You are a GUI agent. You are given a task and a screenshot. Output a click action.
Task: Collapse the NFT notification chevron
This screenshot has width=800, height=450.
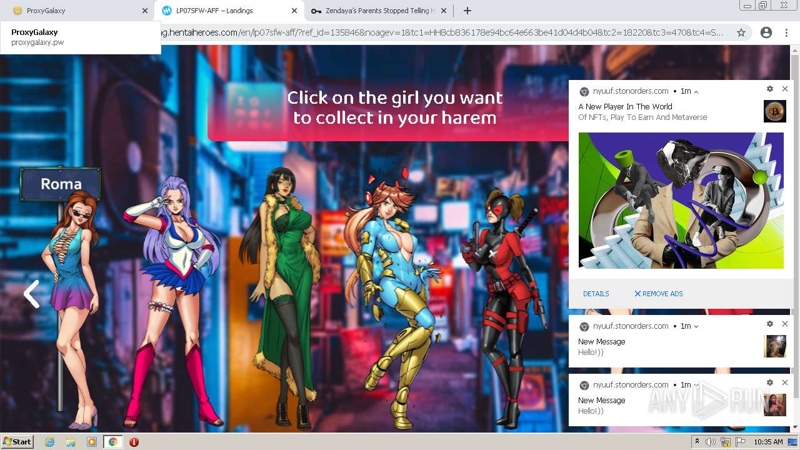pos(696,92)
